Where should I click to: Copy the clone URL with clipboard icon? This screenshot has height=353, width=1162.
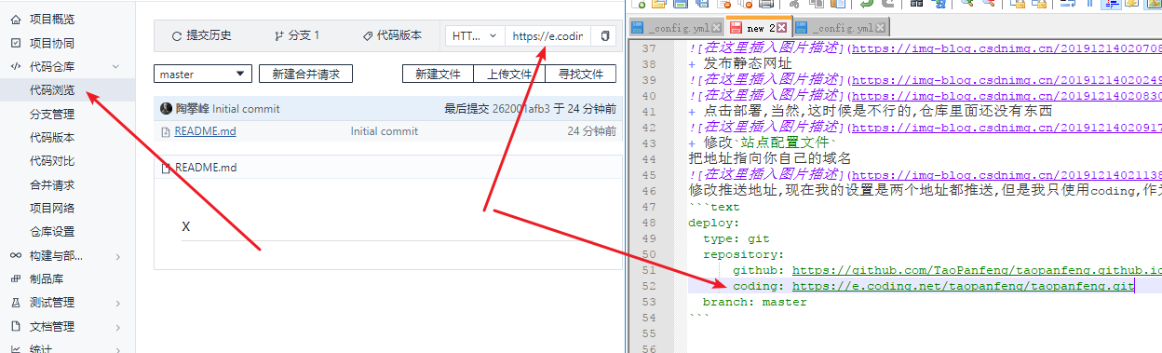click(x=604, y=36)
